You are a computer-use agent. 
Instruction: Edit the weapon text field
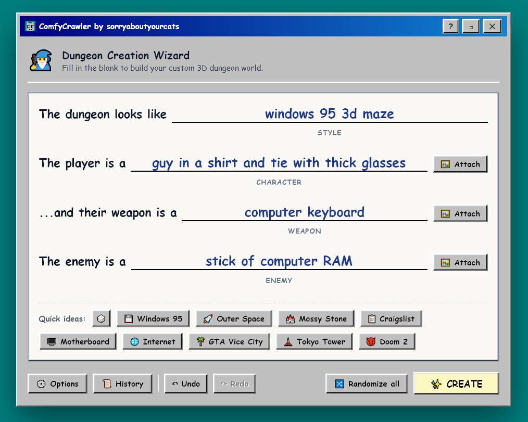(305, 212)
